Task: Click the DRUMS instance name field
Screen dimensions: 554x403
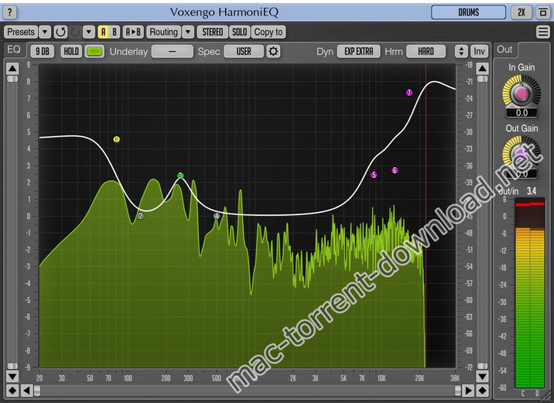Action: click(x=468, y=12)
